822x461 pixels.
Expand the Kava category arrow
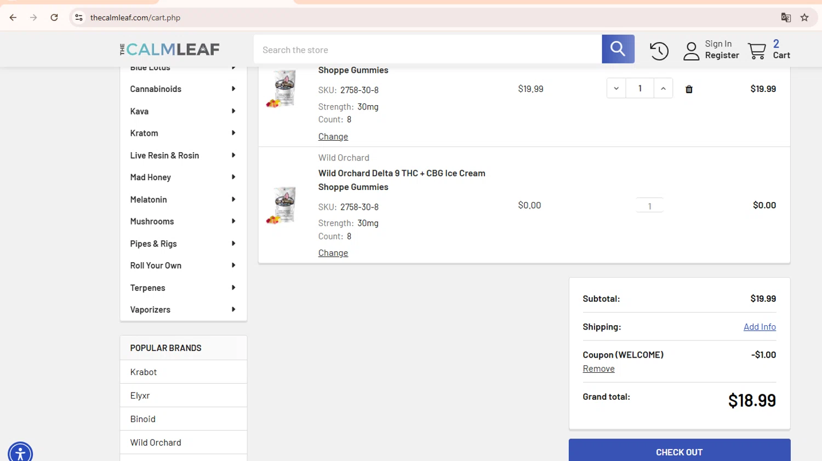(x=233, y=111)
